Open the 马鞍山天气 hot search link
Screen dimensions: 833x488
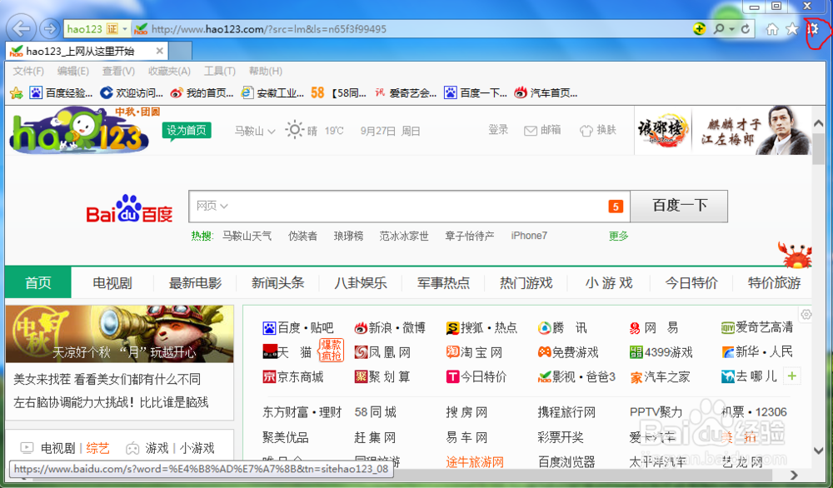tap(247, 236)
